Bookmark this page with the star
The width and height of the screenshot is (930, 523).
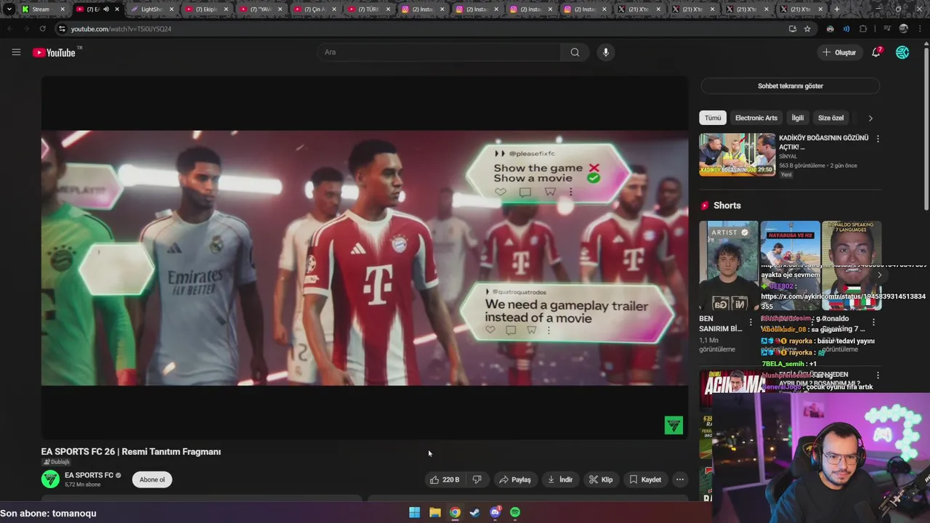click(807, 29)
